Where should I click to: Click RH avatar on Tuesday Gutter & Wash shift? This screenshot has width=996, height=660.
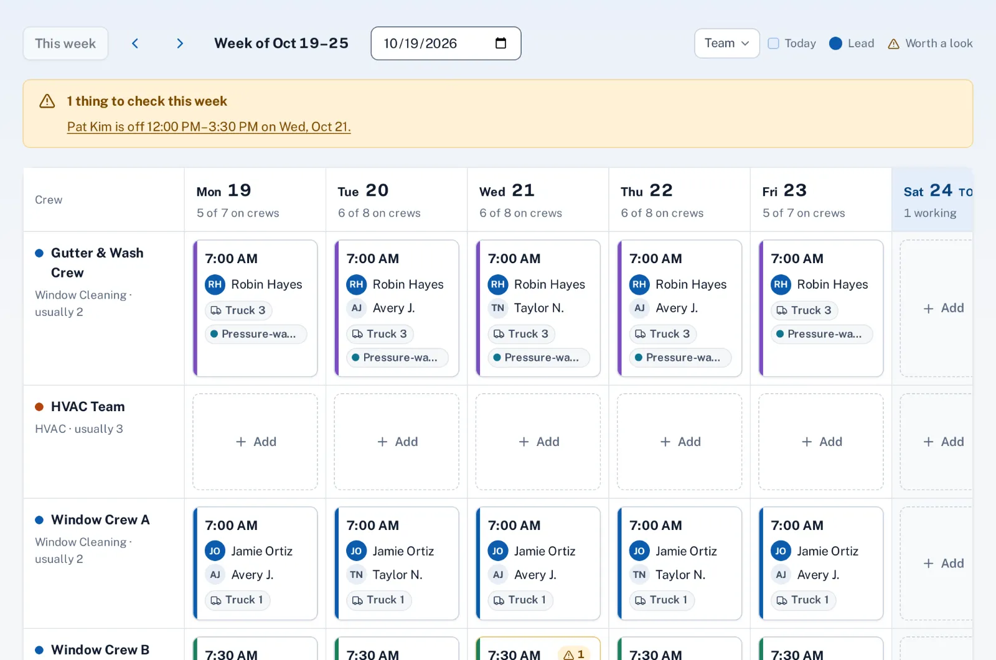pos(356,284)
